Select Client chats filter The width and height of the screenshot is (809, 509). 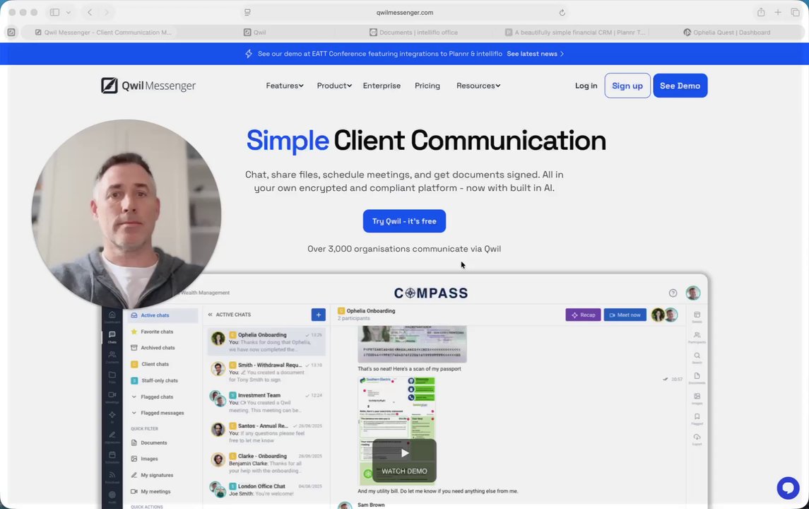coord(155,364)
